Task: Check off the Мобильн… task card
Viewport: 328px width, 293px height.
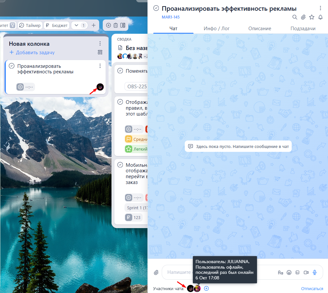Action: pyautogui.click(x=120, y=165)
